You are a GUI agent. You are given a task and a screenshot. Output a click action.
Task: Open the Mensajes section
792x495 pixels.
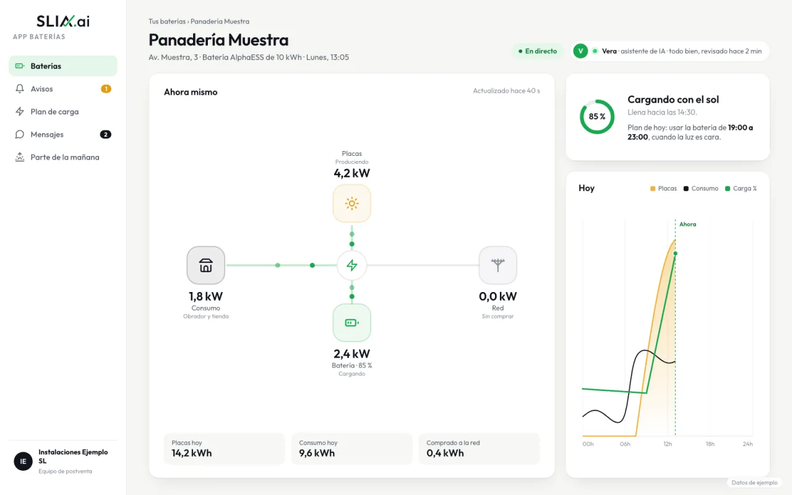(x=63, y=134)
